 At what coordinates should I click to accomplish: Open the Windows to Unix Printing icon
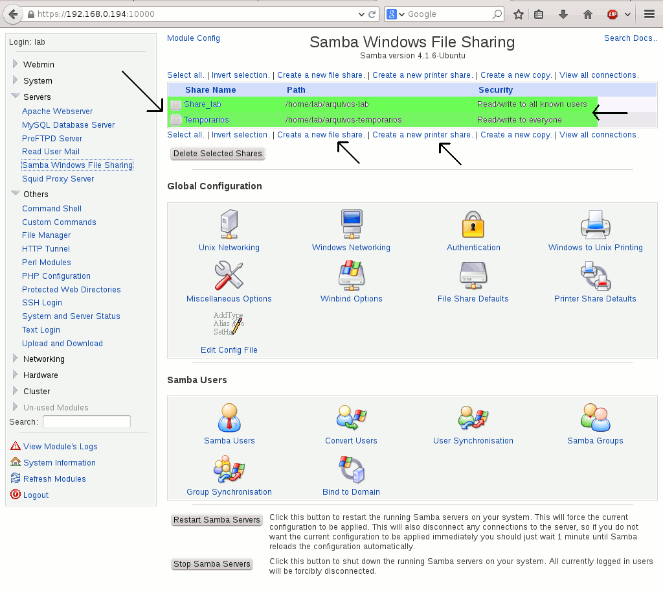pyautogui.click(x=595, y=224)
